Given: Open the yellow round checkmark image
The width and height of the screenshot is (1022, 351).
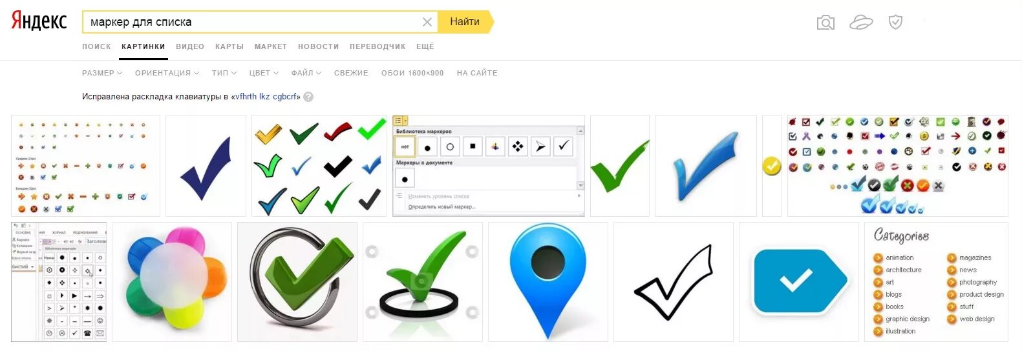Looking at the screenshot, I should pyautogui.click(x=772, y=166).
